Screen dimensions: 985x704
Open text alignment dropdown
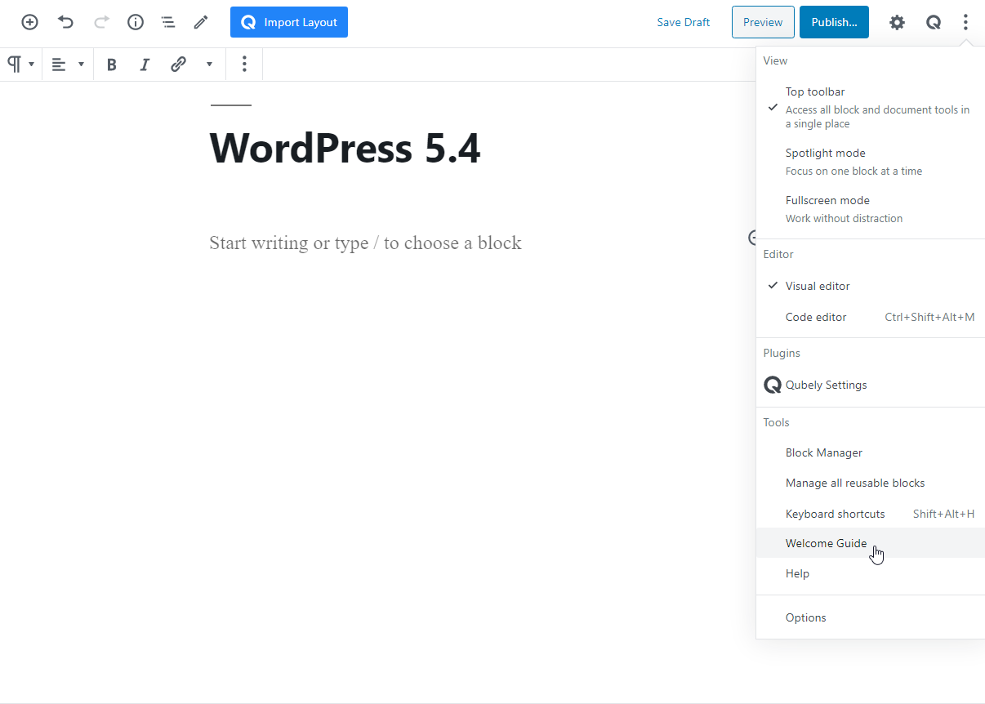(x=68, y=65)
